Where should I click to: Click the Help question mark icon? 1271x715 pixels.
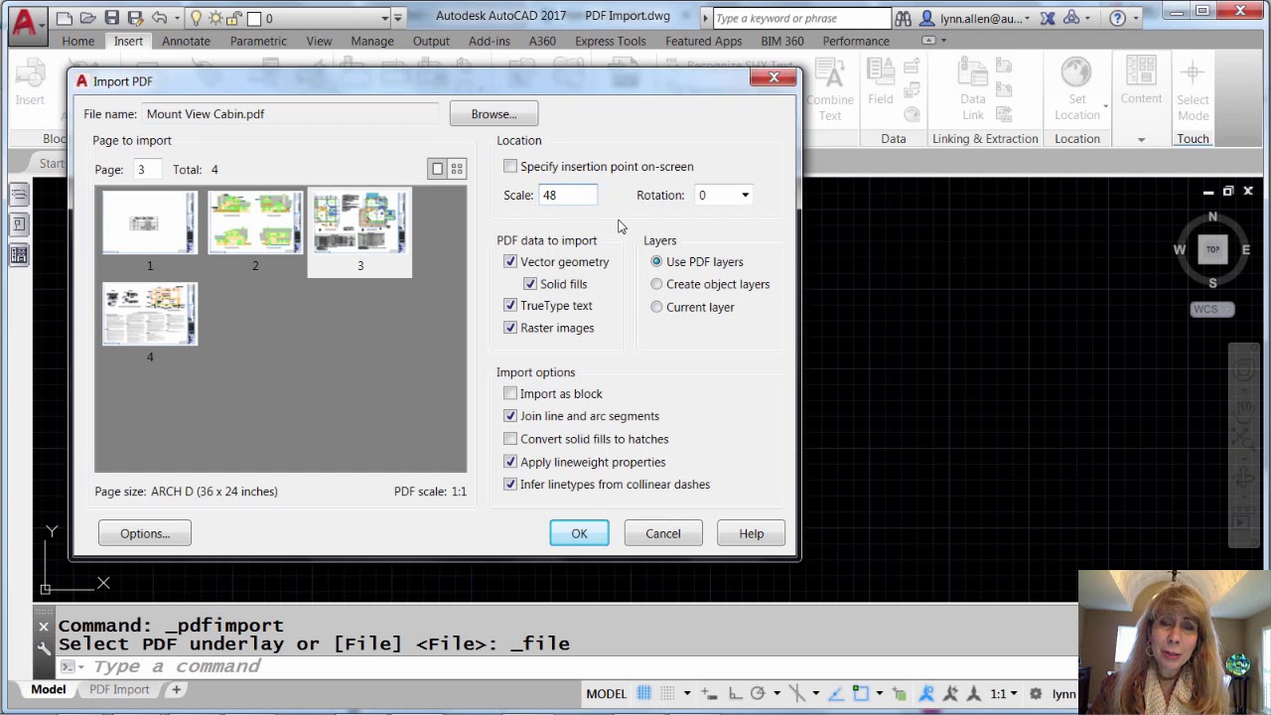(1117, 18)
